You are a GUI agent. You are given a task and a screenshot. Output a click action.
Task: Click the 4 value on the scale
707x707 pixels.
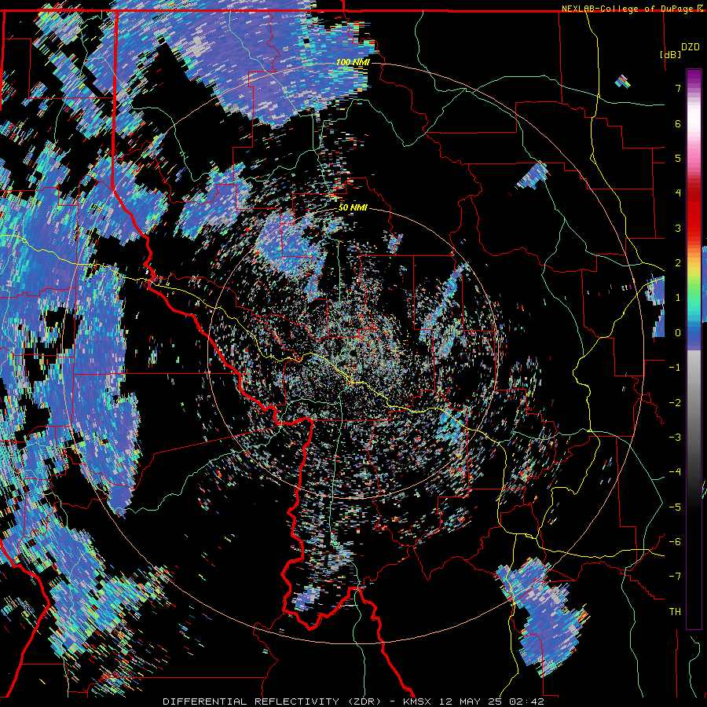coord(678,193)
